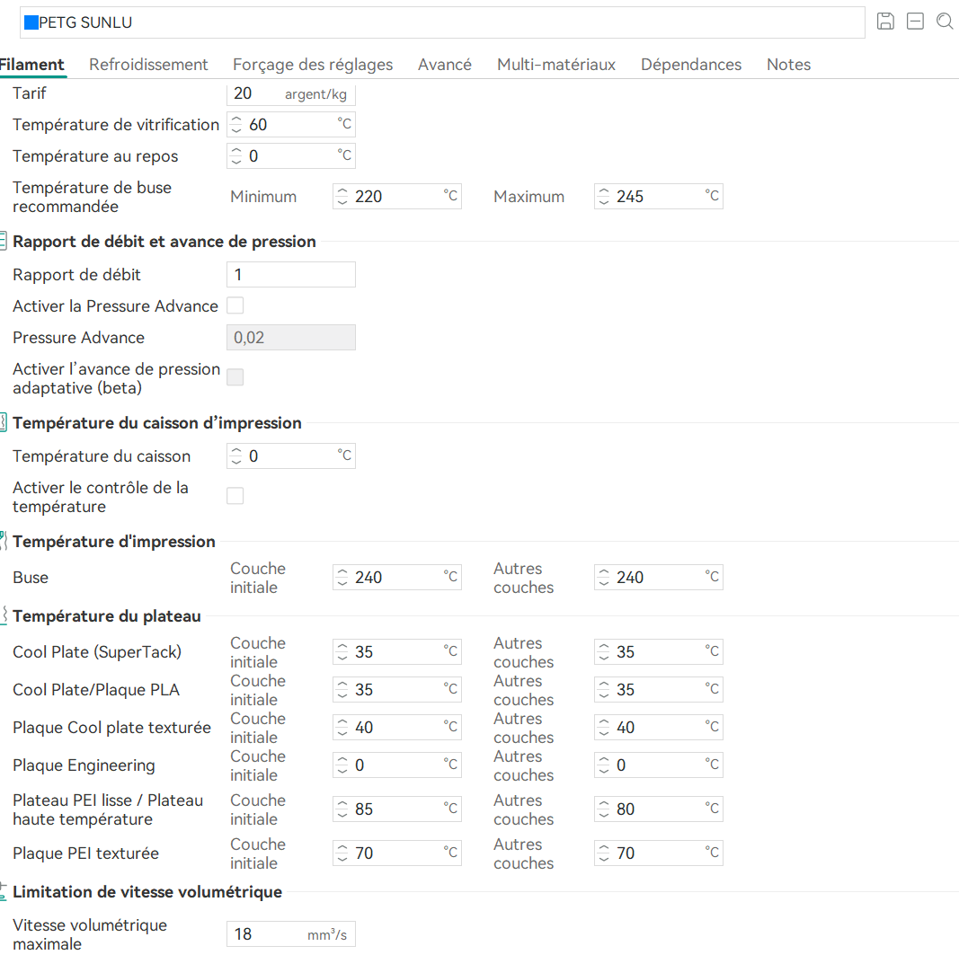The height and width of the screenshot is (955, 959).
Task: Open the Notes tab
Action: pos(788,65)
